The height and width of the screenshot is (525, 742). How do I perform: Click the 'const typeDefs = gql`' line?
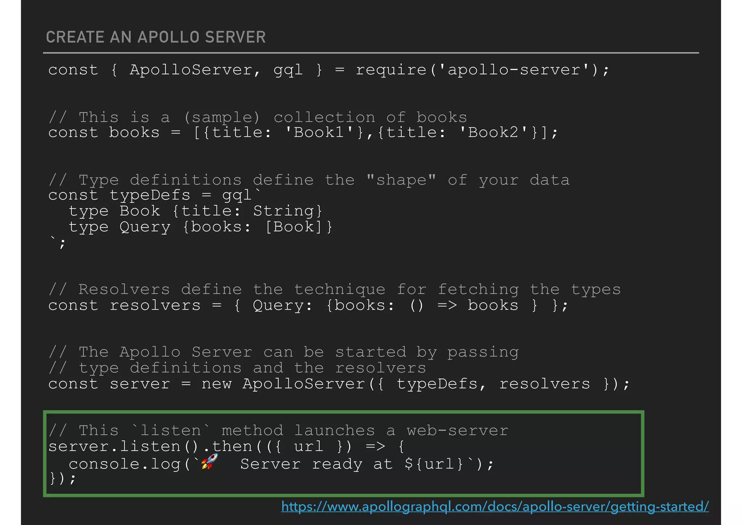pyautogui.click(x=155, y=196)
